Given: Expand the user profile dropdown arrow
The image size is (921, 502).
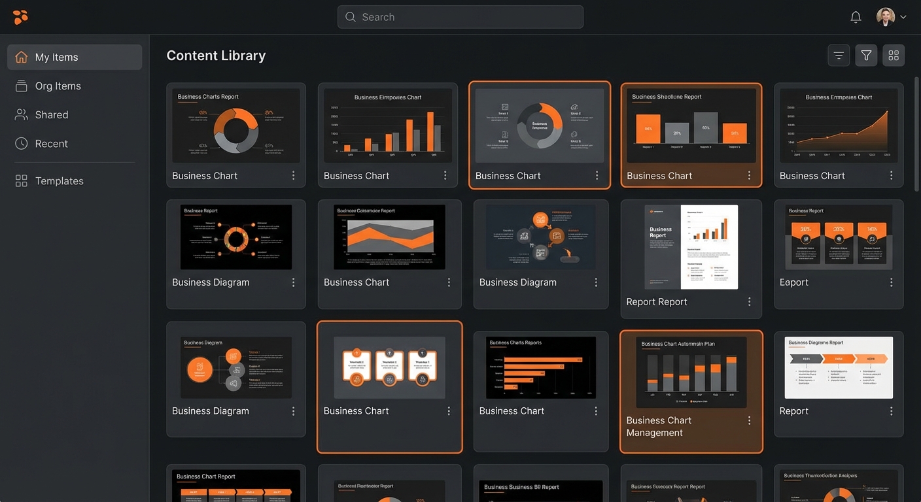Looking at the screenshot, I should click(x=903, y=17).
